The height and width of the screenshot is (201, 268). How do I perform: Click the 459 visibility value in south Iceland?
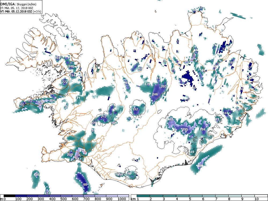point(120,175)
